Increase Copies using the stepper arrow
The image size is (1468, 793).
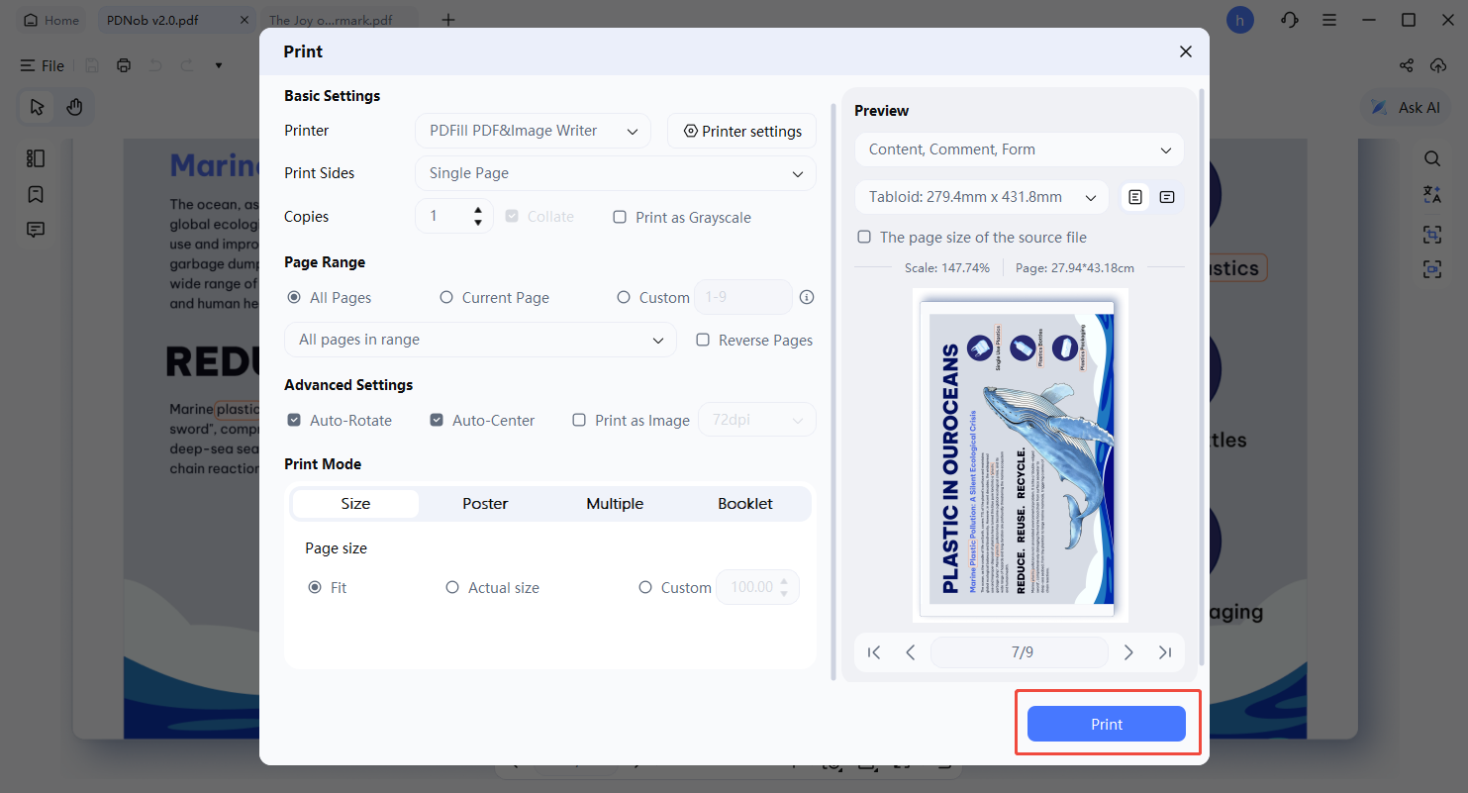477,210
